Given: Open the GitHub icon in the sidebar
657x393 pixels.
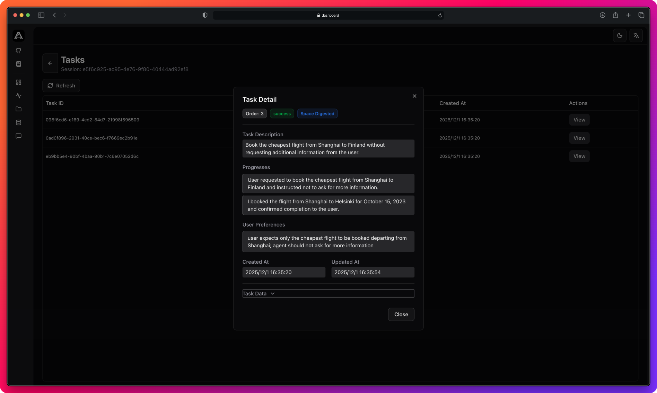Looking at the screenshot, I should coord(18,51).
